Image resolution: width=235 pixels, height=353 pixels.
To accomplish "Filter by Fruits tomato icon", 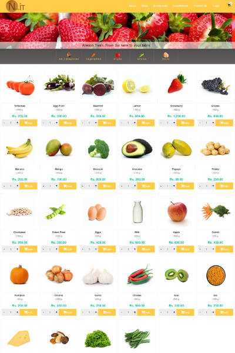I will pos(117,55).
